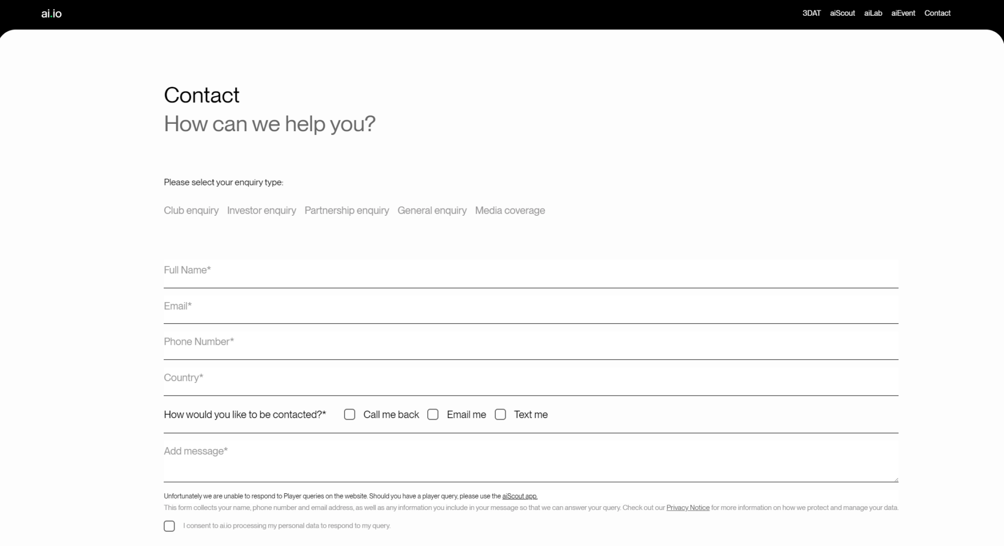Open the aiScout app link
The width and height of the screenshot is (1004, 546).
point(520,496)
